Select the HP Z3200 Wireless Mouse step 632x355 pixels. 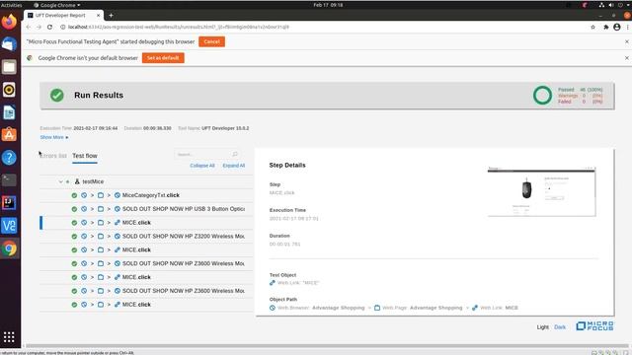146,237
